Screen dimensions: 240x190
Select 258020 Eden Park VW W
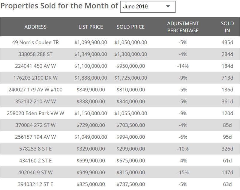point(35,113)
